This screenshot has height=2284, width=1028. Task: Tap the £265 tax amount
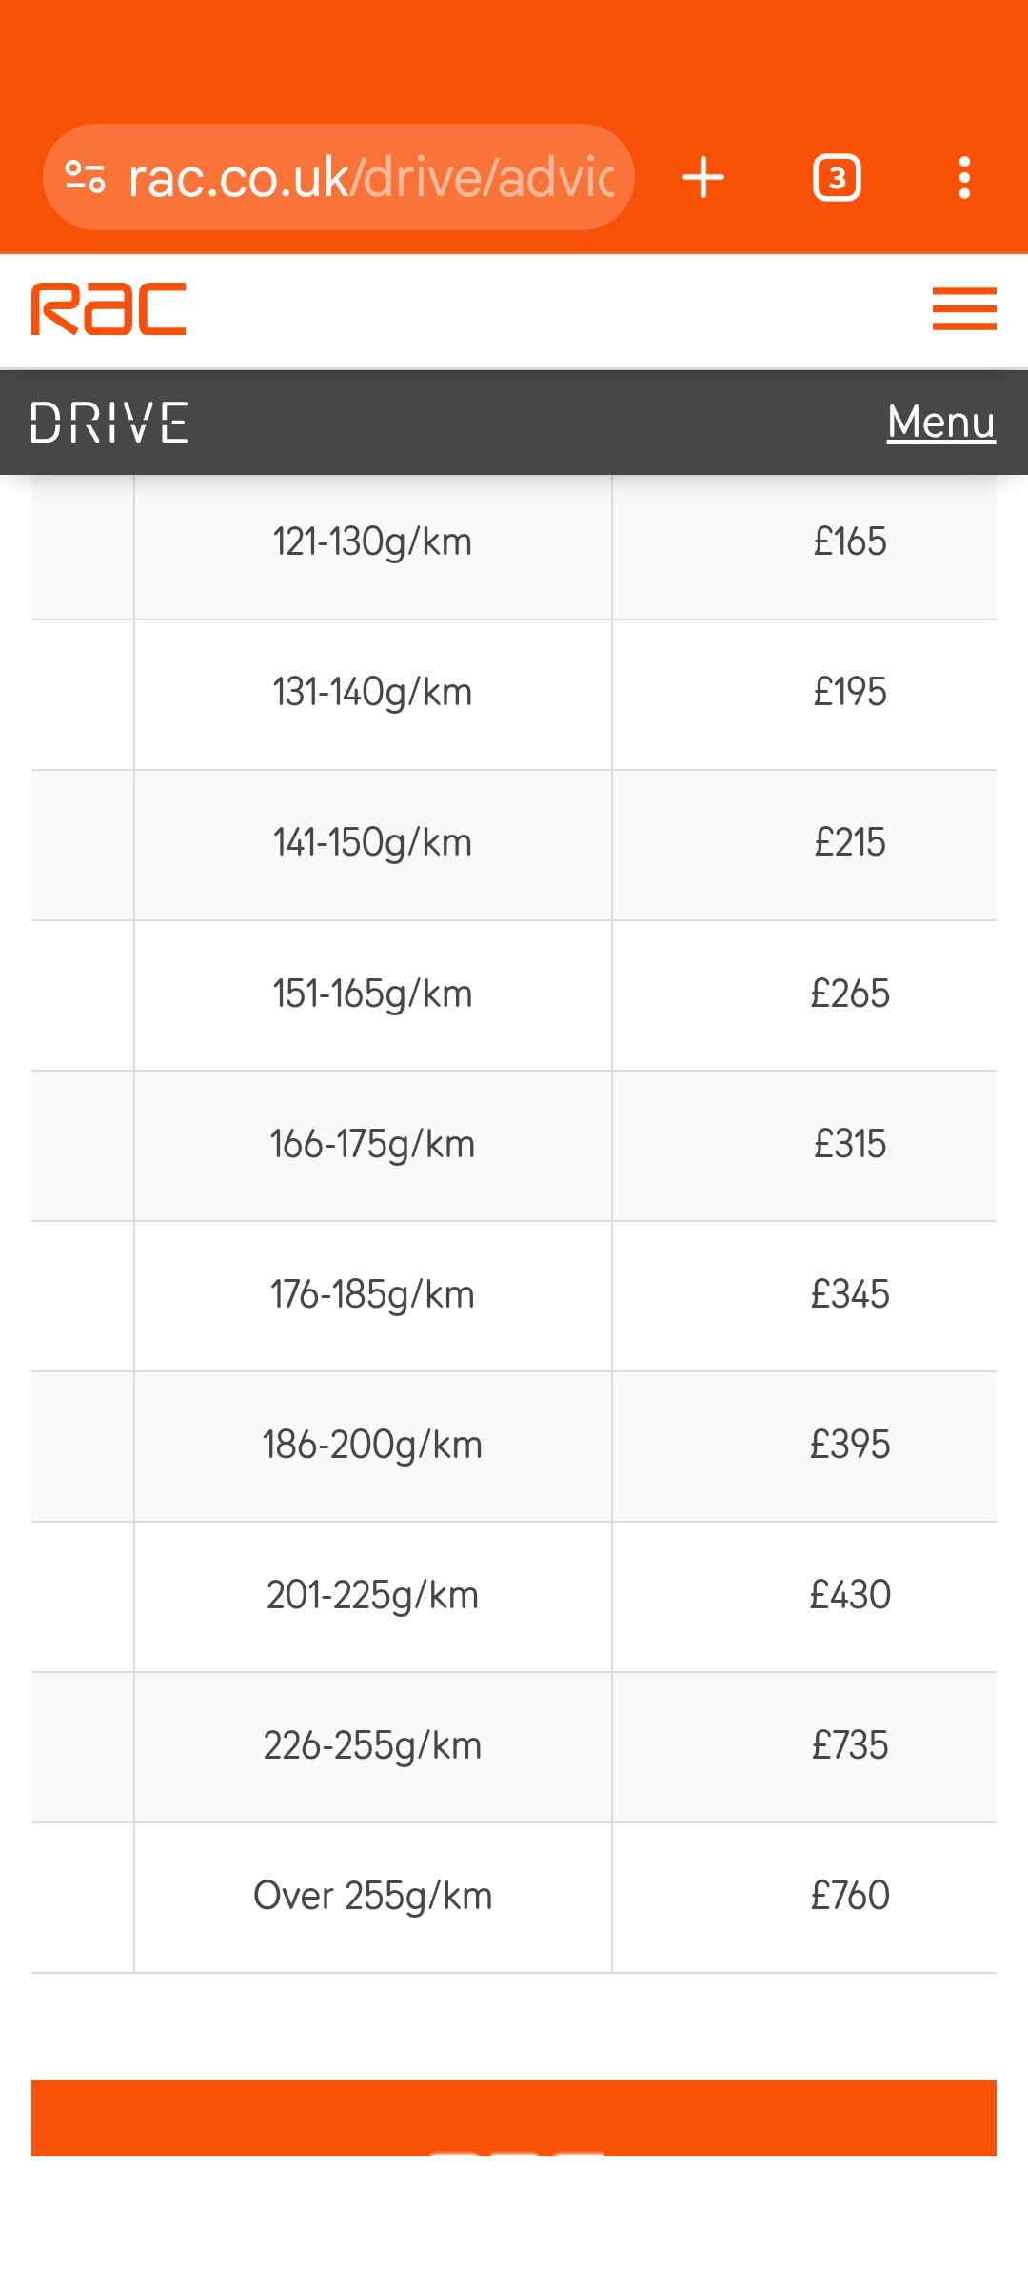(849, 994)
